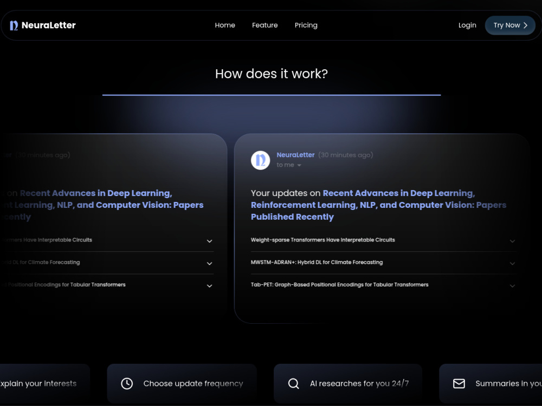Click the magnifier search icon
Viewport: 542px width, 406px height.
pos(293,384)
